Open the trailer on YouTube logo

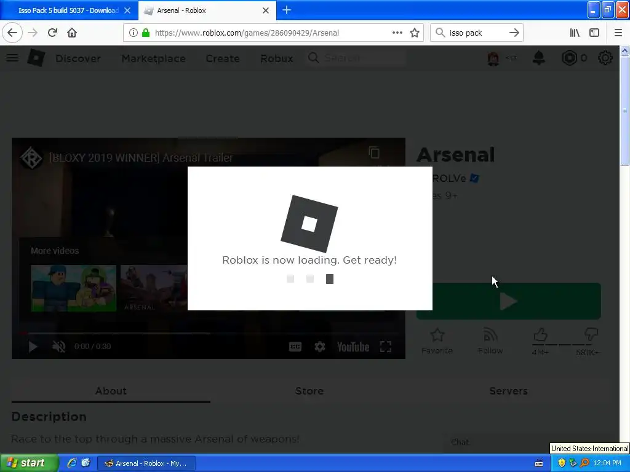(x=353, y=347)
